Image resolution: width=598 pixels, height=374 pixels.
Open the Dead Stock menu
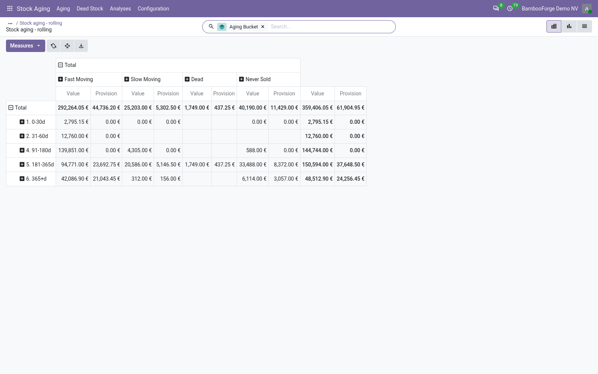coord(90,9)
